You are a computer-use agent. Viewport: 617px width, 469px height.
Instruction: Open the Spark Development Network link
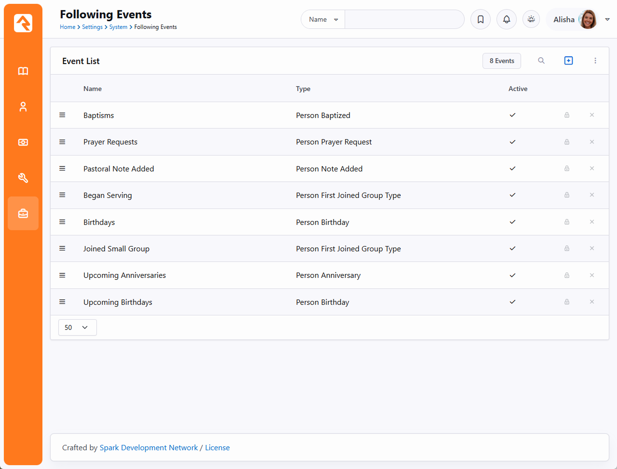tap(148, 448)
